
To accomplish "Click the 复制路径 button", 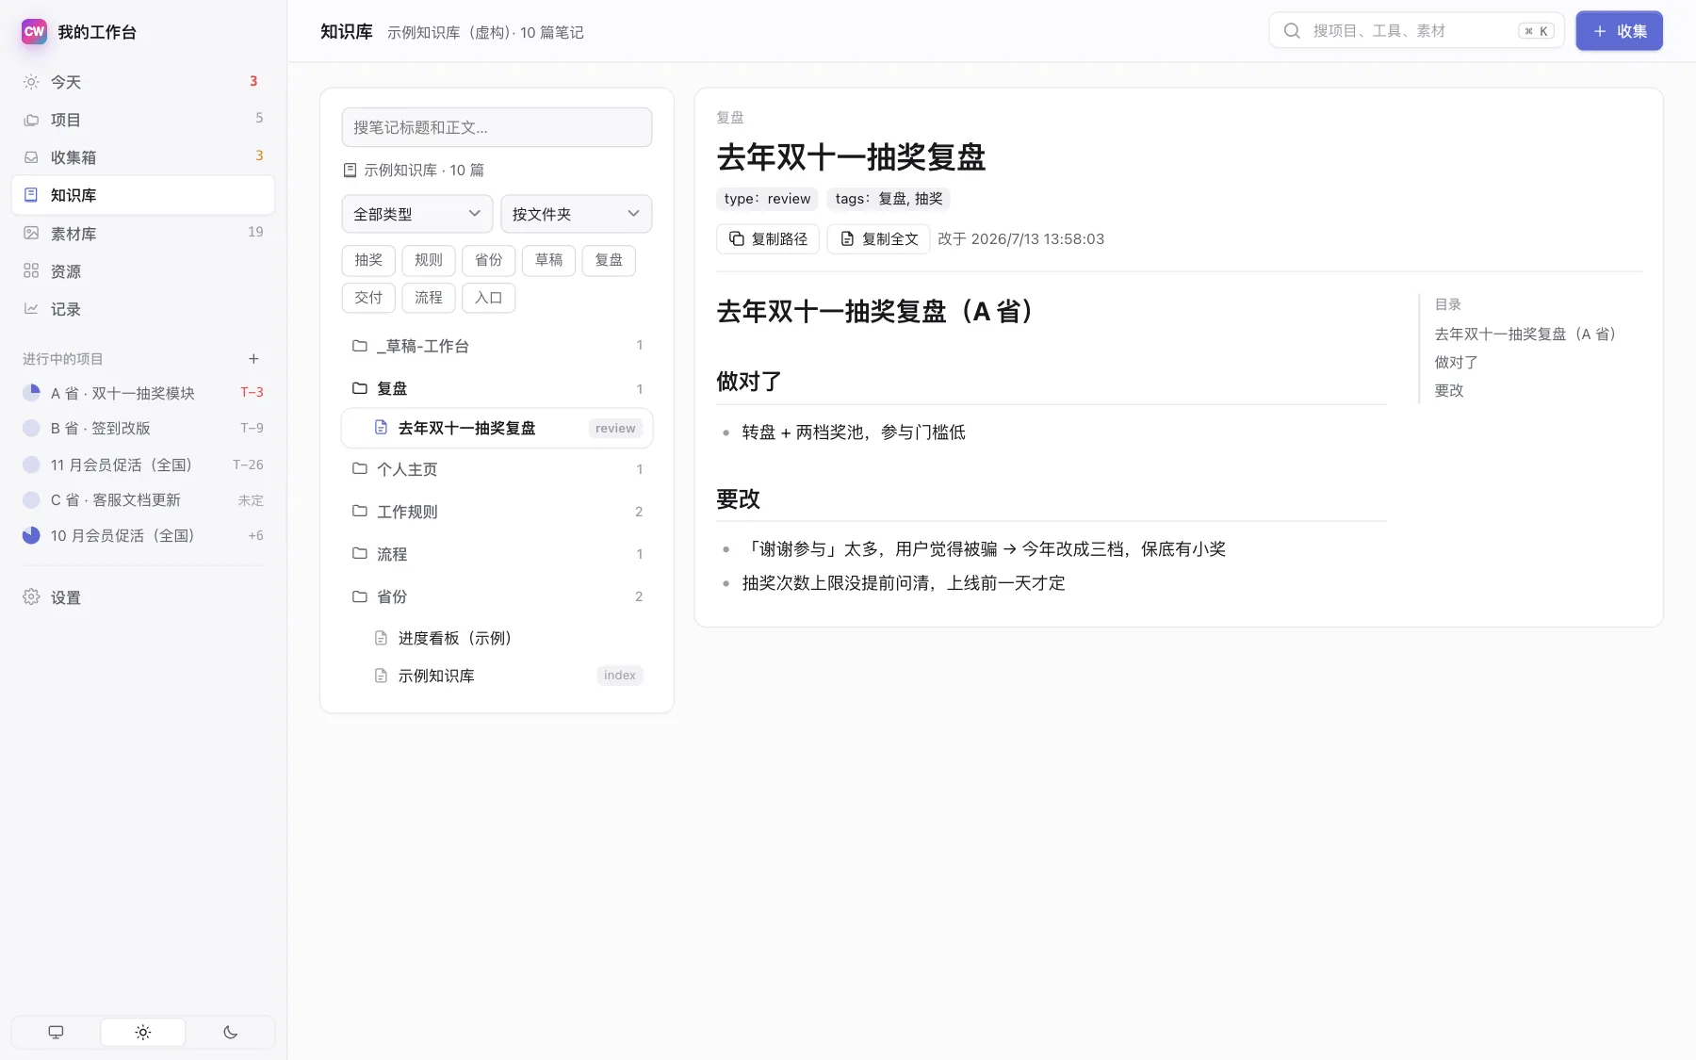I will tap(768, 239).
